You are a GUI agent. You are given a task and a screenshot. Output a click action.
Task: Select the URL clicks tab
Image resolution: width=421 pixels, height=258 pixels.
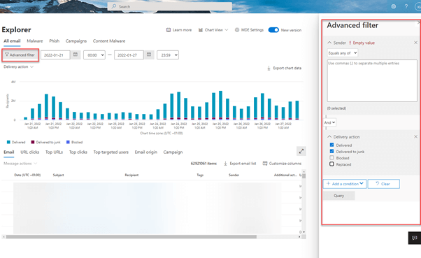click(30, 152)
